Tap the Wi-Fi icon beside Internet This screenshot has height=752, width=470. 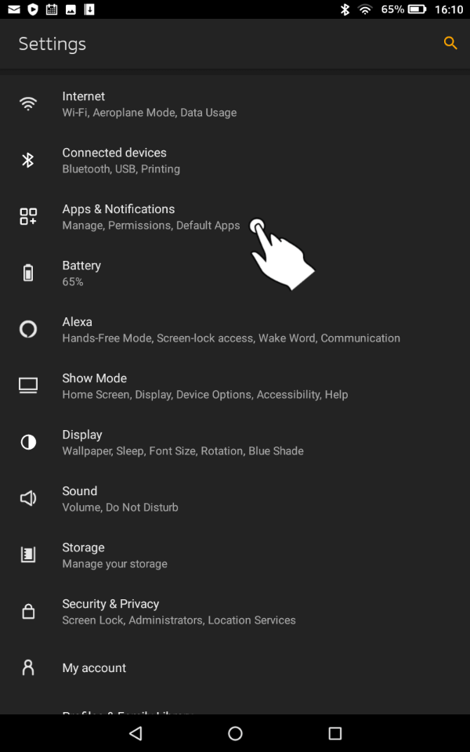click(x=28, y=104)
